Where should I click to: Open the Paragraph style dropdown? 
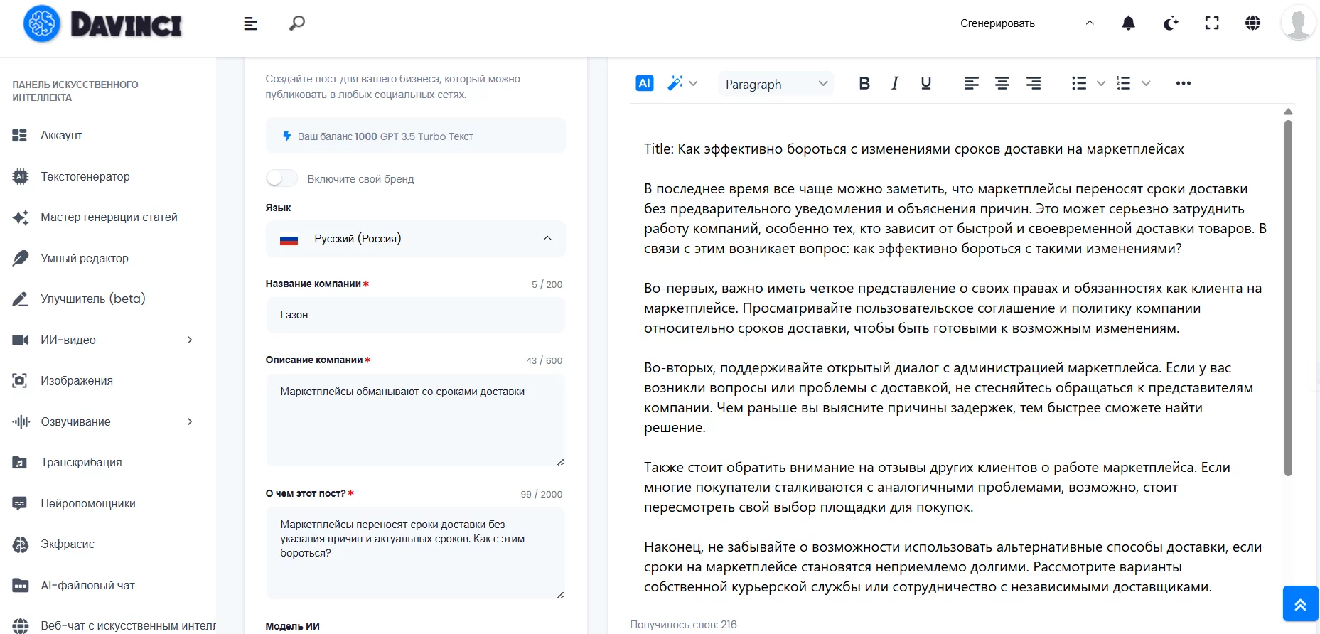point(776,84)
